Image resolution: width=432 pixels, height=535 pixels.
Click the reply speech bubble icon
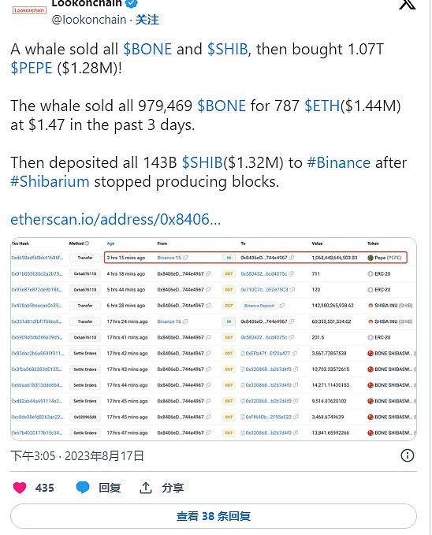coord(82,488)
